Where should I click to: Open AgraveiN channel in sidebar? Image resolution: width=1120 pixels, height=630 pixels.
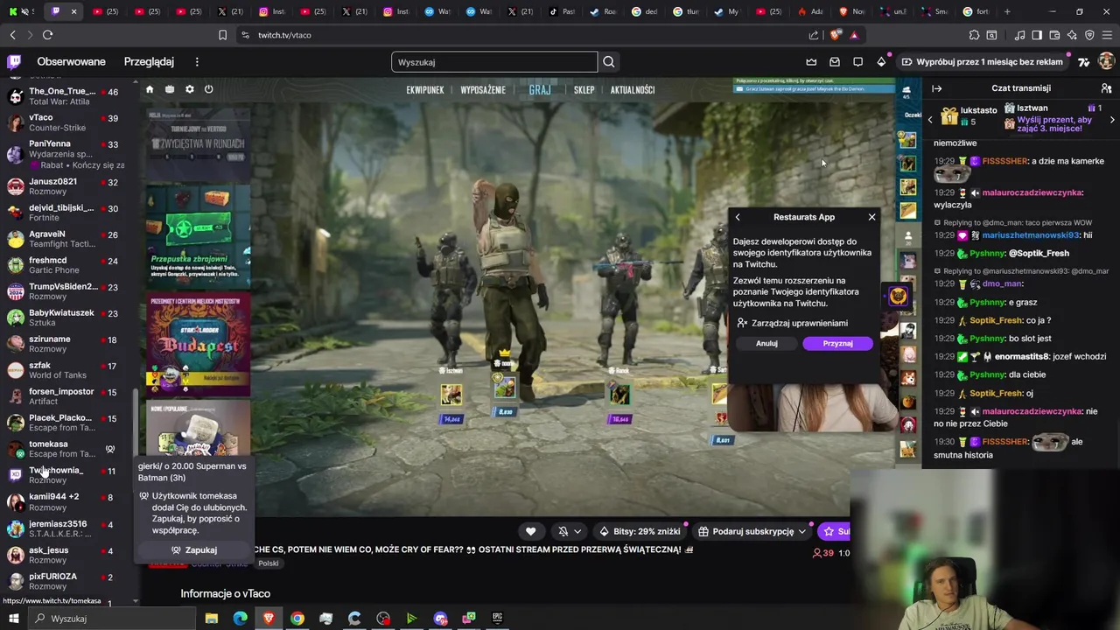pos(70,239)
